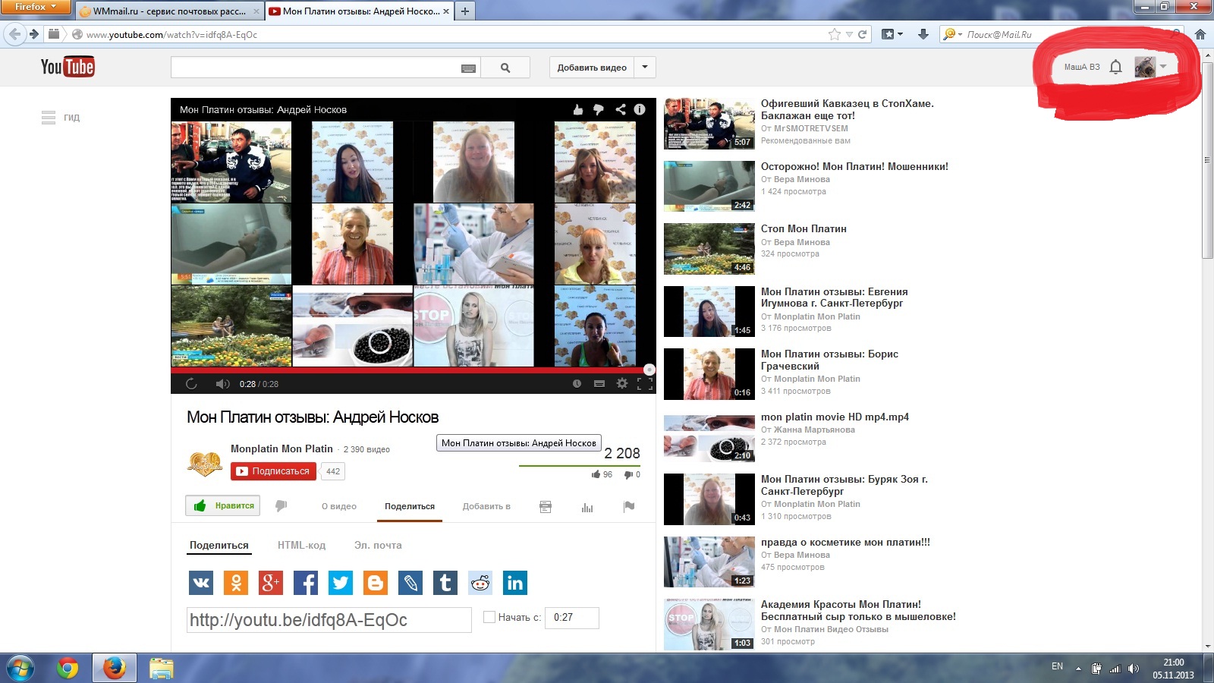Screen dimensions: 1214x683
Task: Open the info icon in the player's top bar
Action: 640,109
